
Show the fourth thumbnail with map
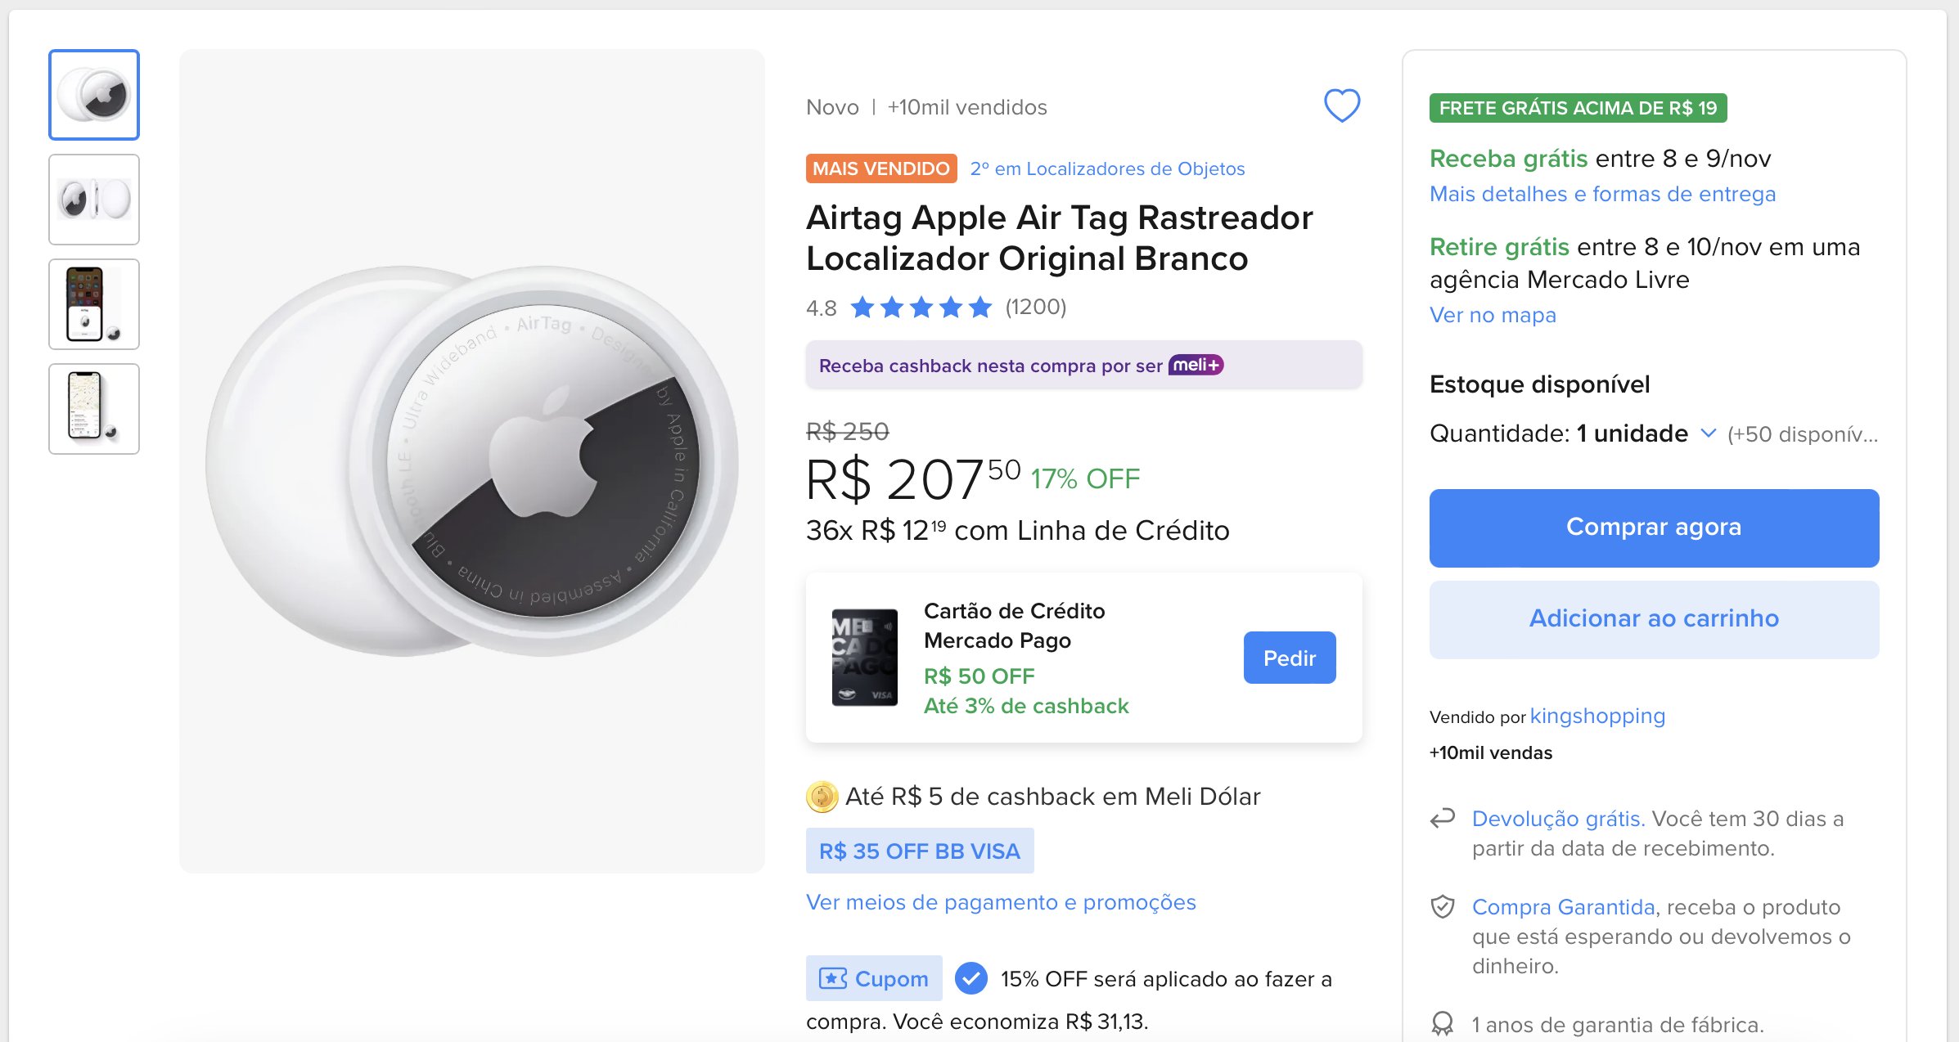[94, 409]
